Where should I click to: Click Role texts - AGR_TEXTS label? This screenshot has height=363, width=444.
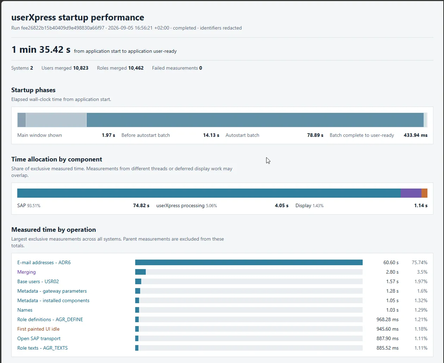[42, 348]
